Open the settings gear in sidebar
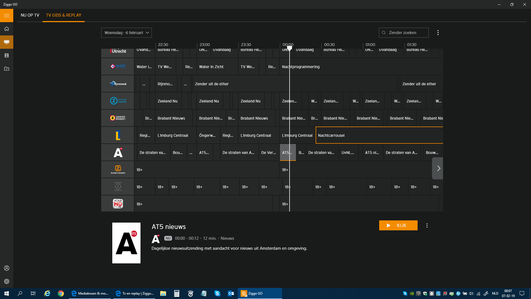The image size is (531, 299). click(x=7, y=281)
